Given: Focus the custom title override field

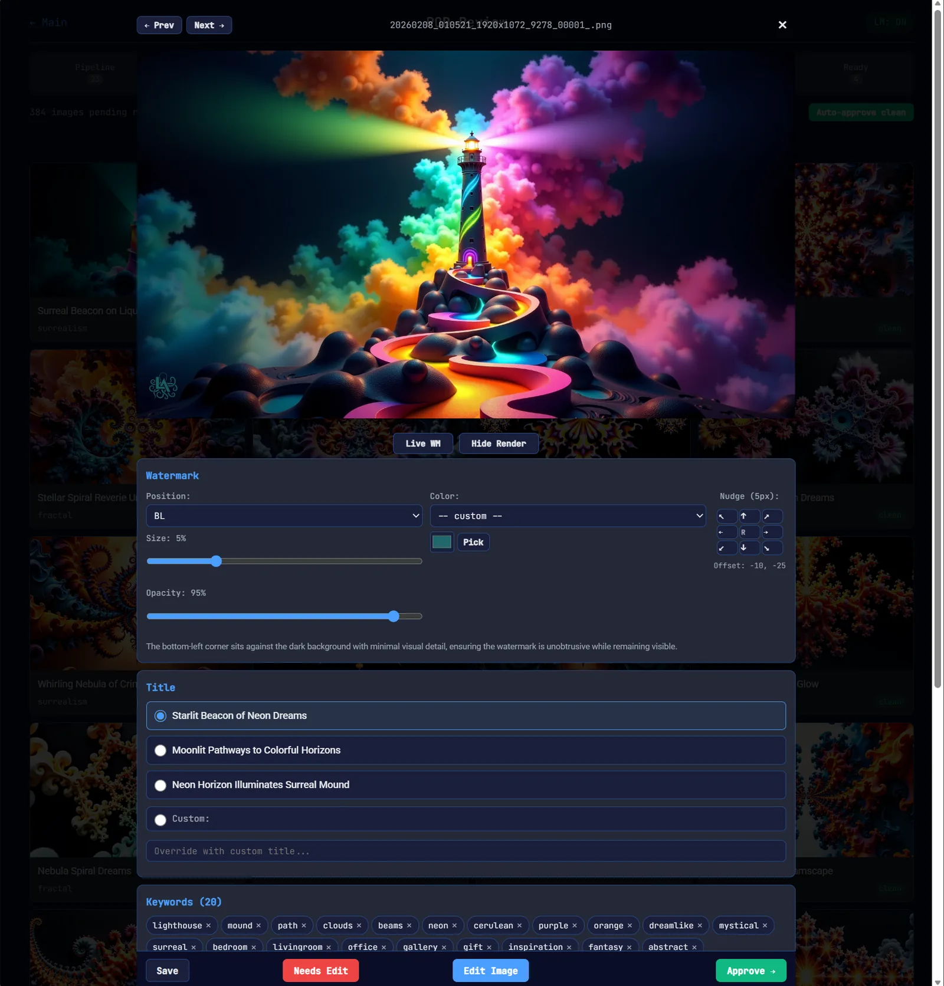Looking at the screenshot, I should (x=466, y=852).
